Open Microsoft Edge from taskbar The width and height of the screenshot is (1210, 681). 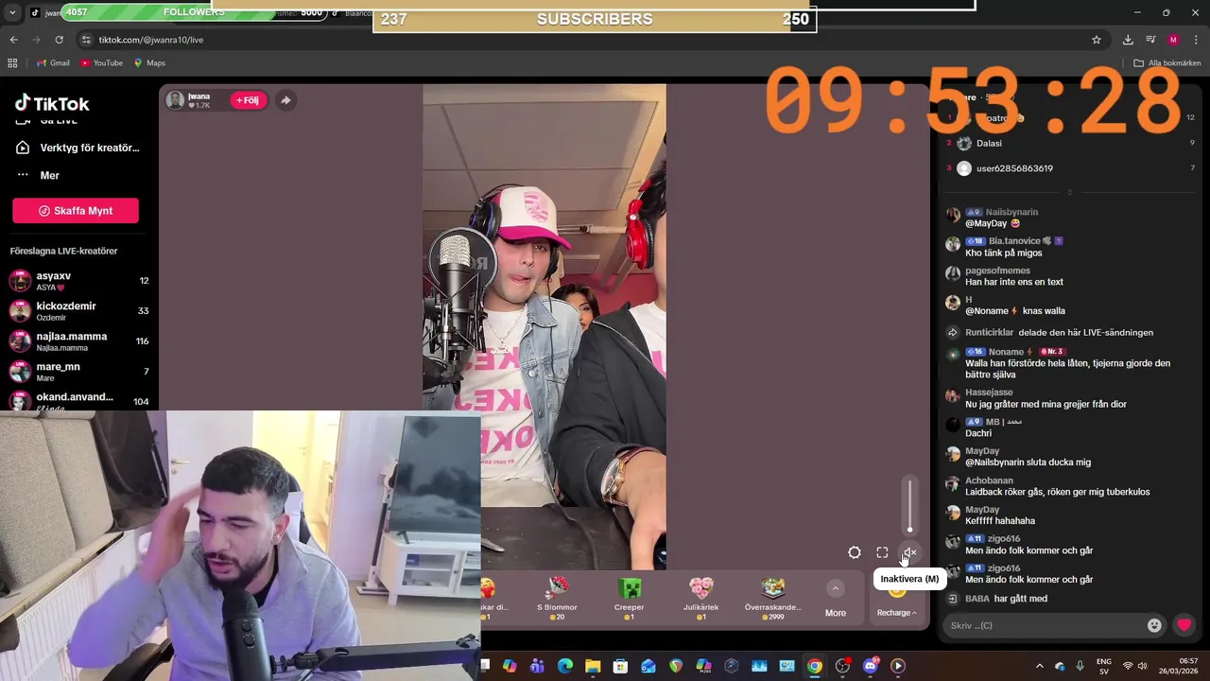tap(565, 666)
